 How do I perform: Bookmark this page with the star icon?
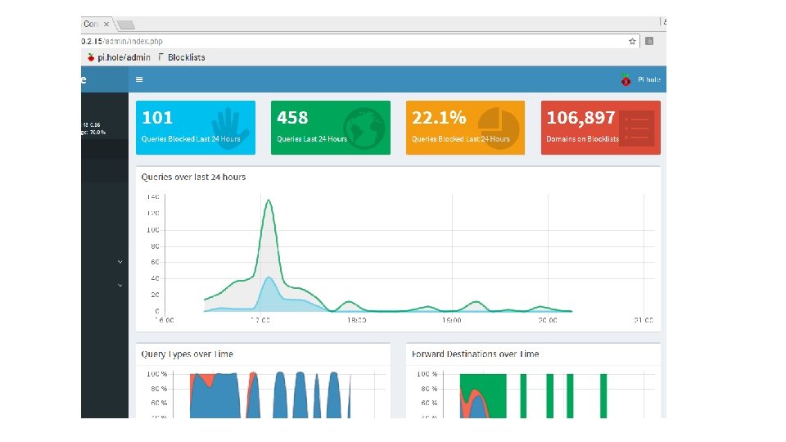coord(632,41)
